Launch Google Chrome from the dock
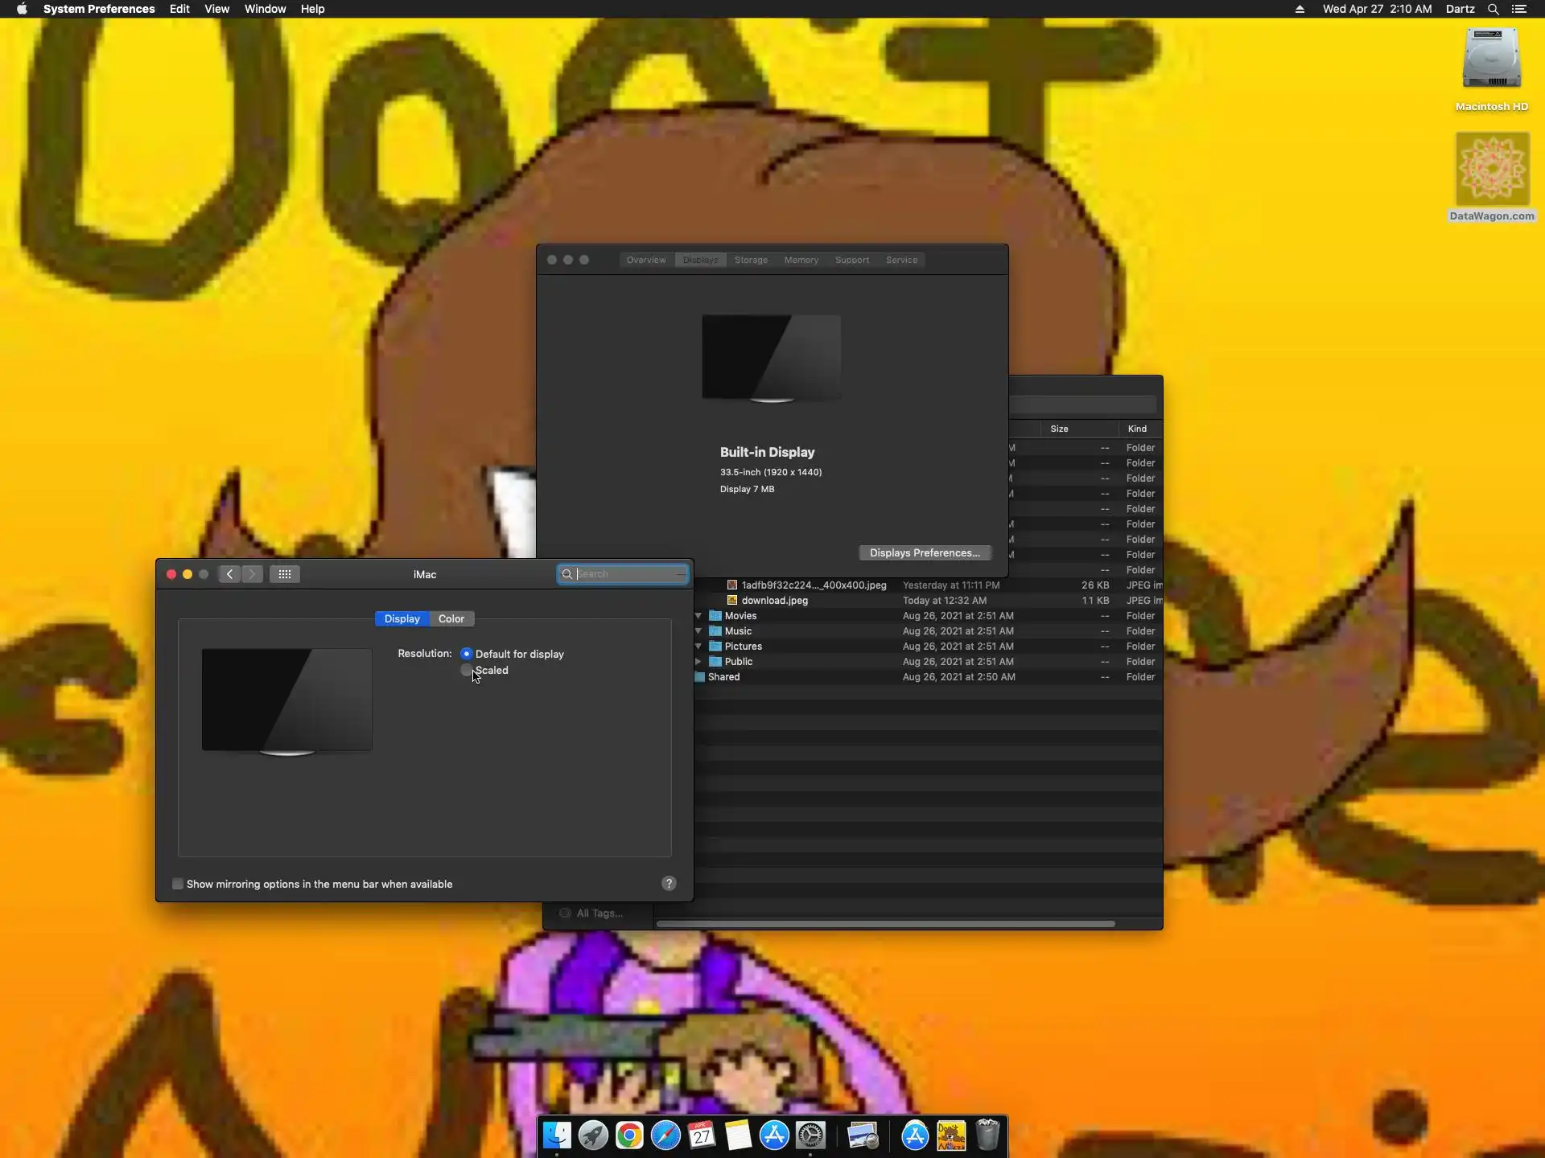 point(629,1135)
